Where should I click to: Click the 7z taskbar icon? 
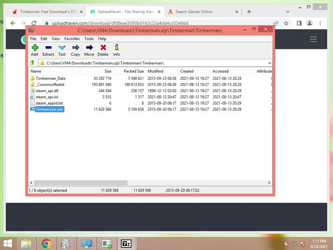126,243
